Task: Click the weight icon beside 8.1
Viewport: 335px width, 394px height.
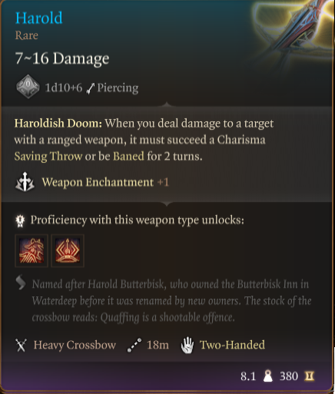Action: pos(268,376)
